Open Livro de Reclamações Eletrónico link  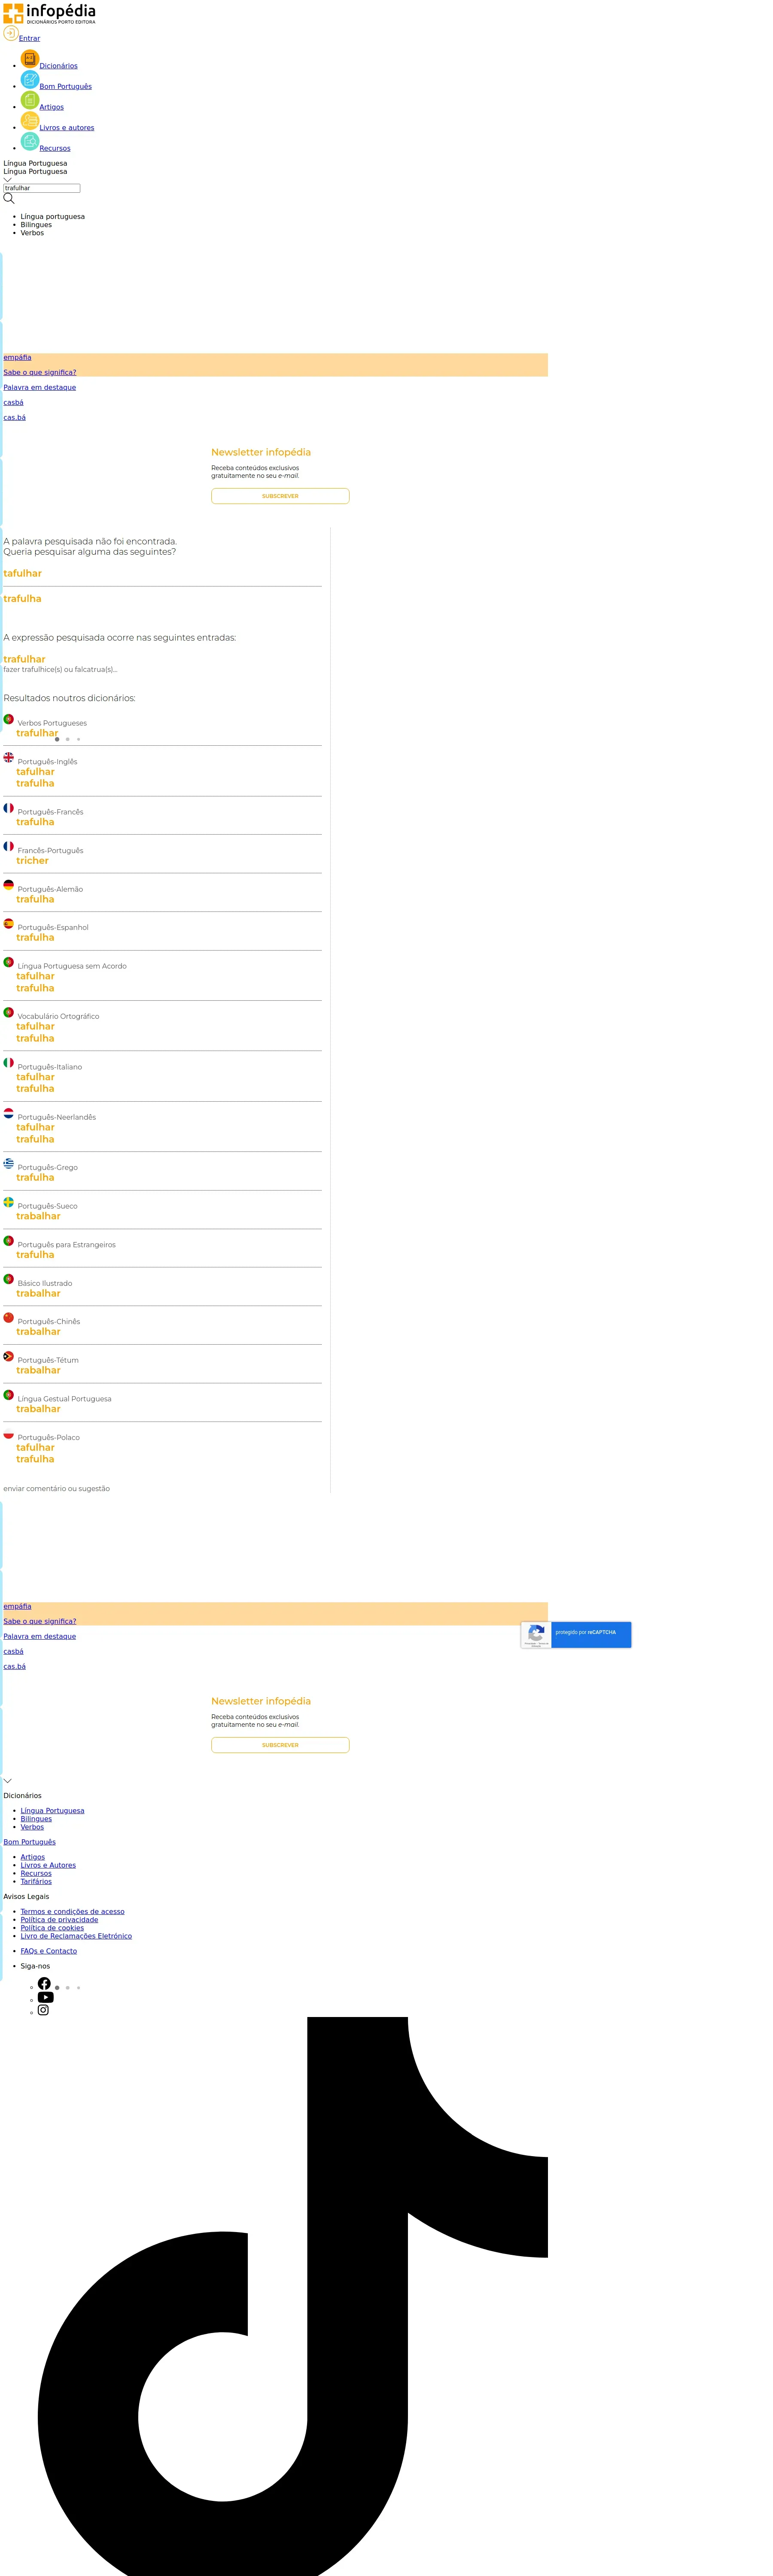point(76,1936)
